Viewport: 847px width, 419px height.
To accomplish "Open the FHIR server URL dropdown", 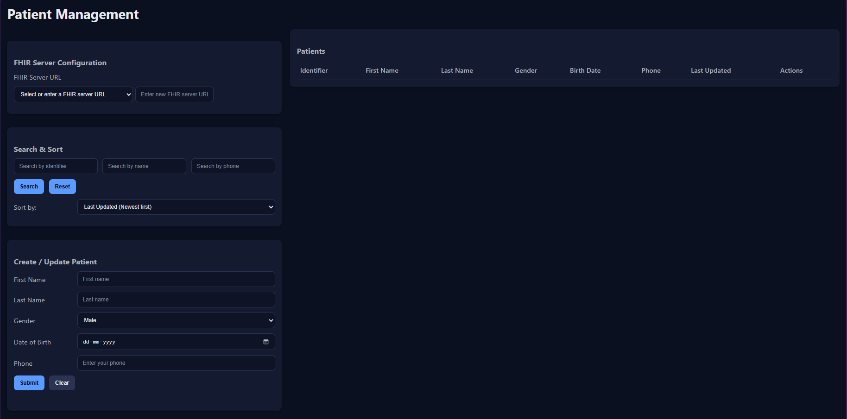I will point(73,94).
